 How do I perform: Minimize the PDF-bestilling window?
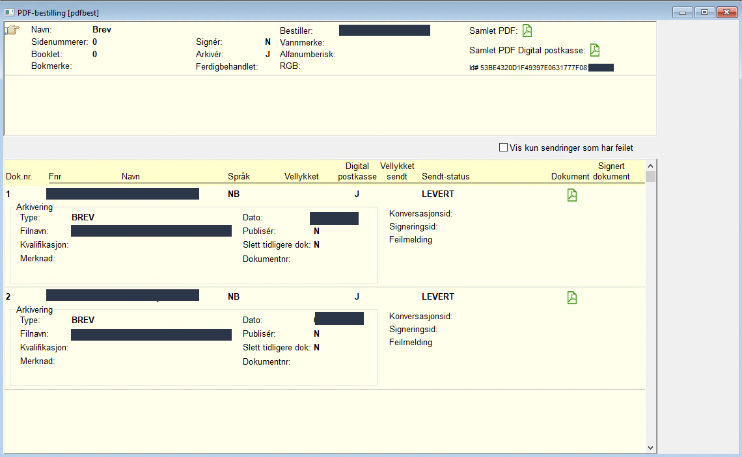pyautogui.click(x=682, y=12)
